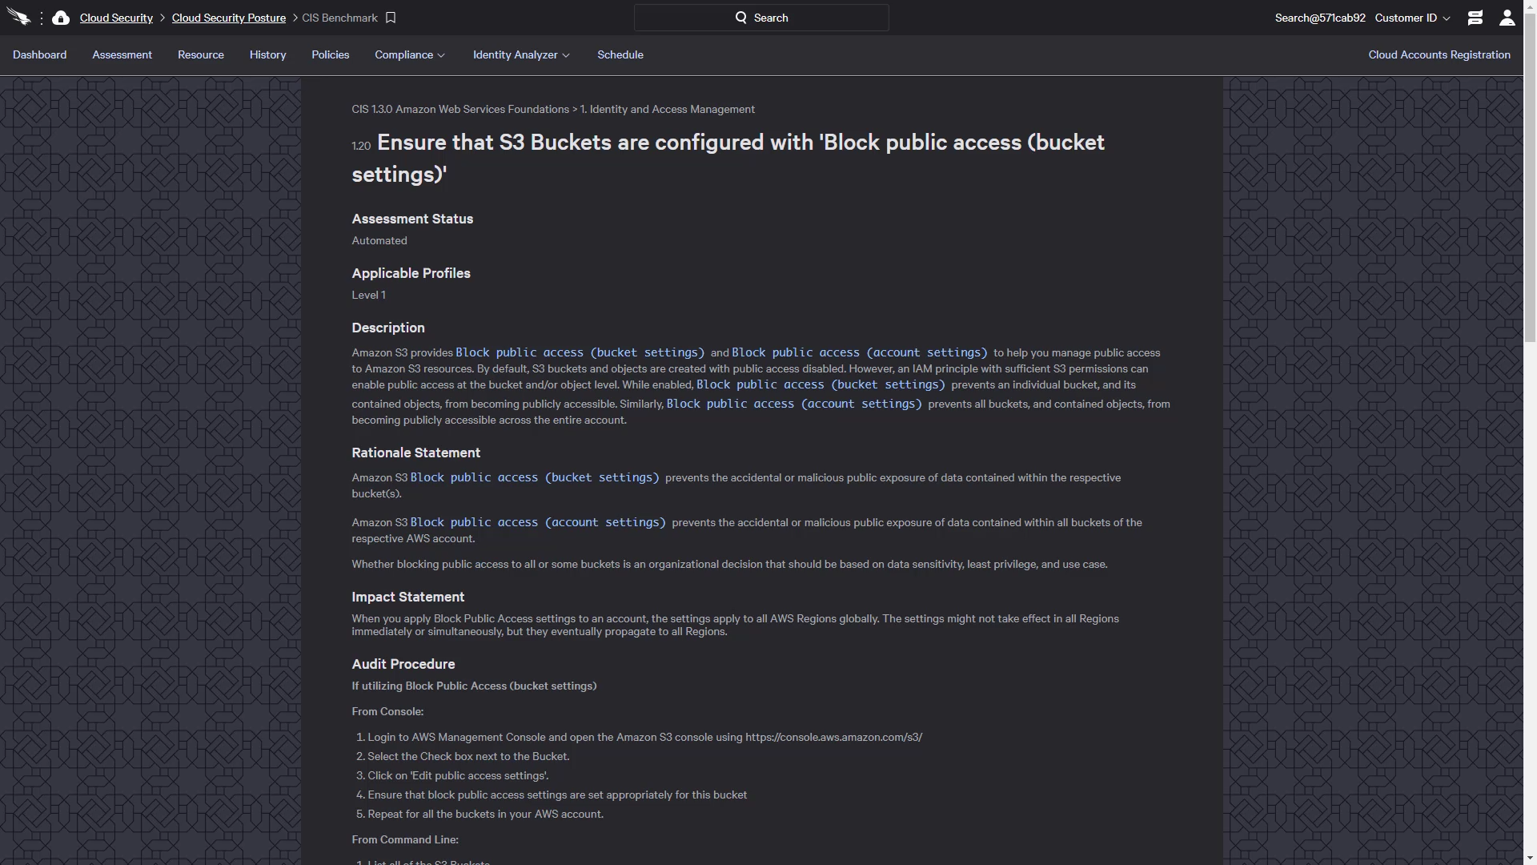
Task: Click step 'Repeat for all the buckets'
Action: tap(485, 814)
